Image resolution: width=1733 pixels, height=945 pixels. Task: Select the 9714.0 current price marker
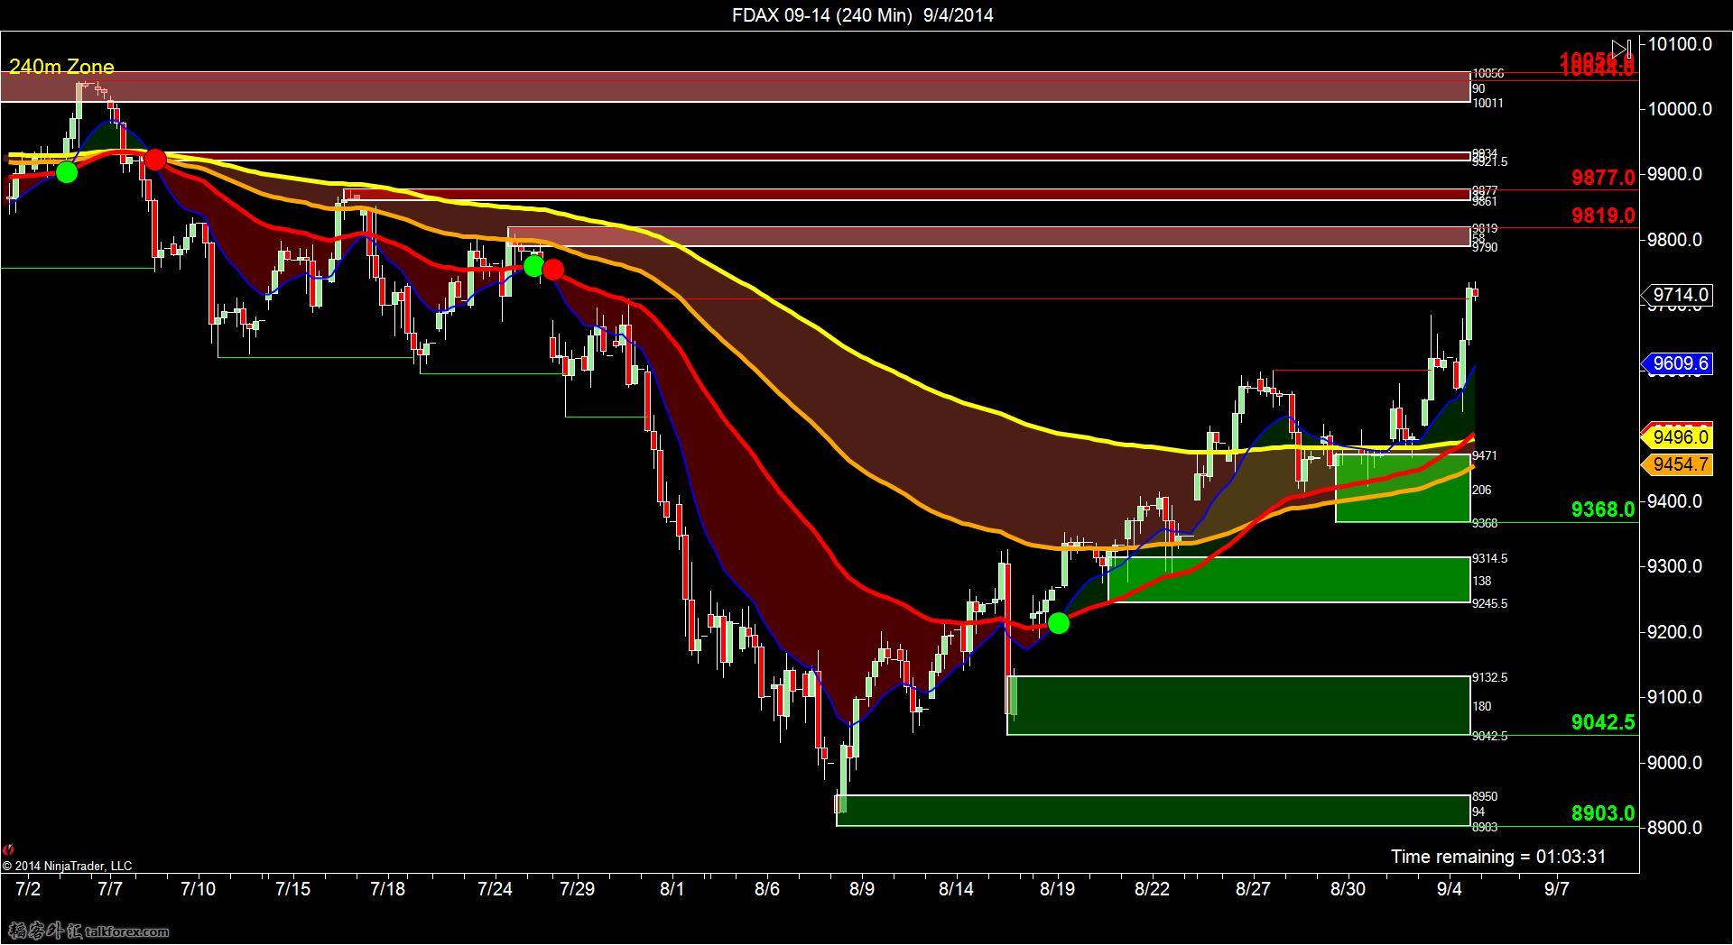click(1676, 295)
